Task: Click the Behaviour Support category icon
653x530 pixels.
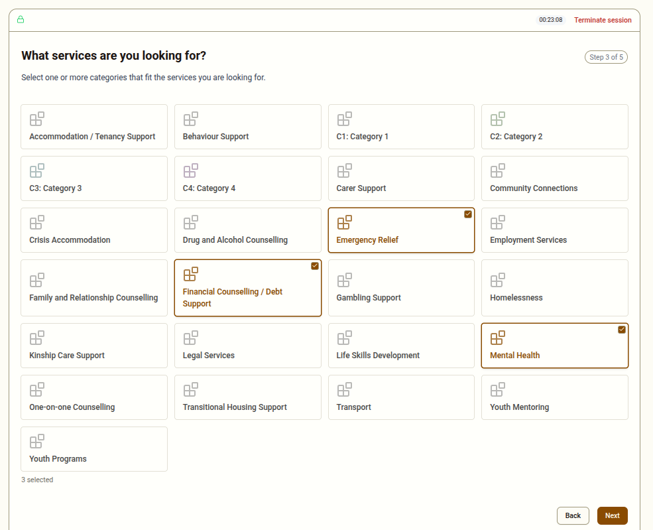Action: (190, 118)
